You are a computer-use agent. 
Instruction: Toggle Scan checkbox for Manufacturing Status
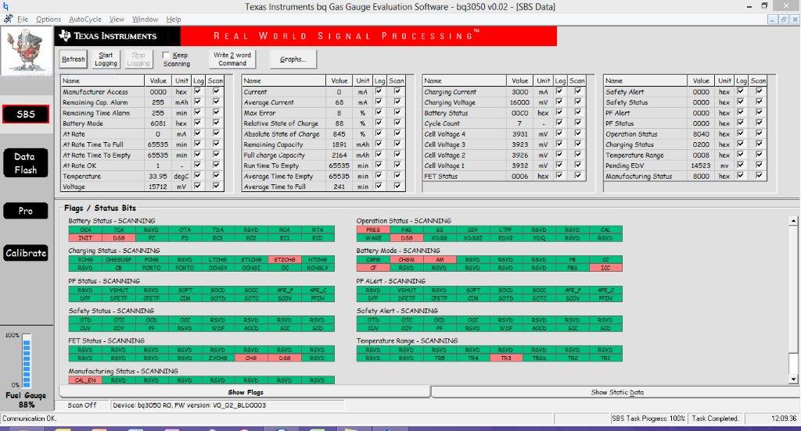pyautogui.click(x=759, y=176)
